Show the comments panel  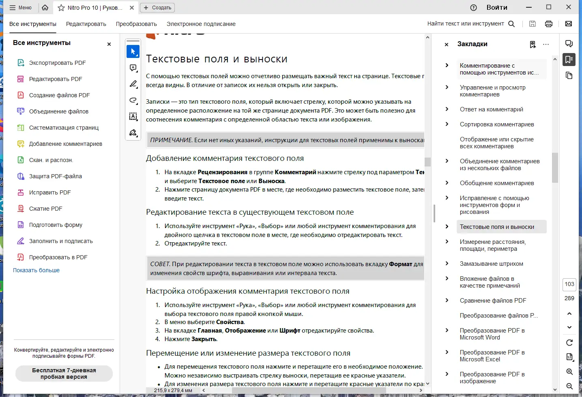[569, 43]
